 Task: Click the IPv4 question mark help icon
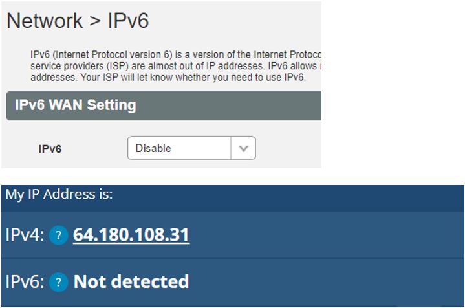(58, 235)
